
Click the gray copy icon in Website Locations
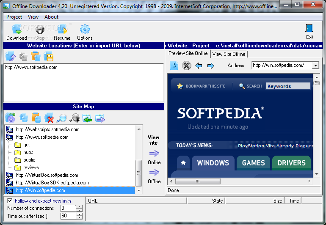pos(23,57)
